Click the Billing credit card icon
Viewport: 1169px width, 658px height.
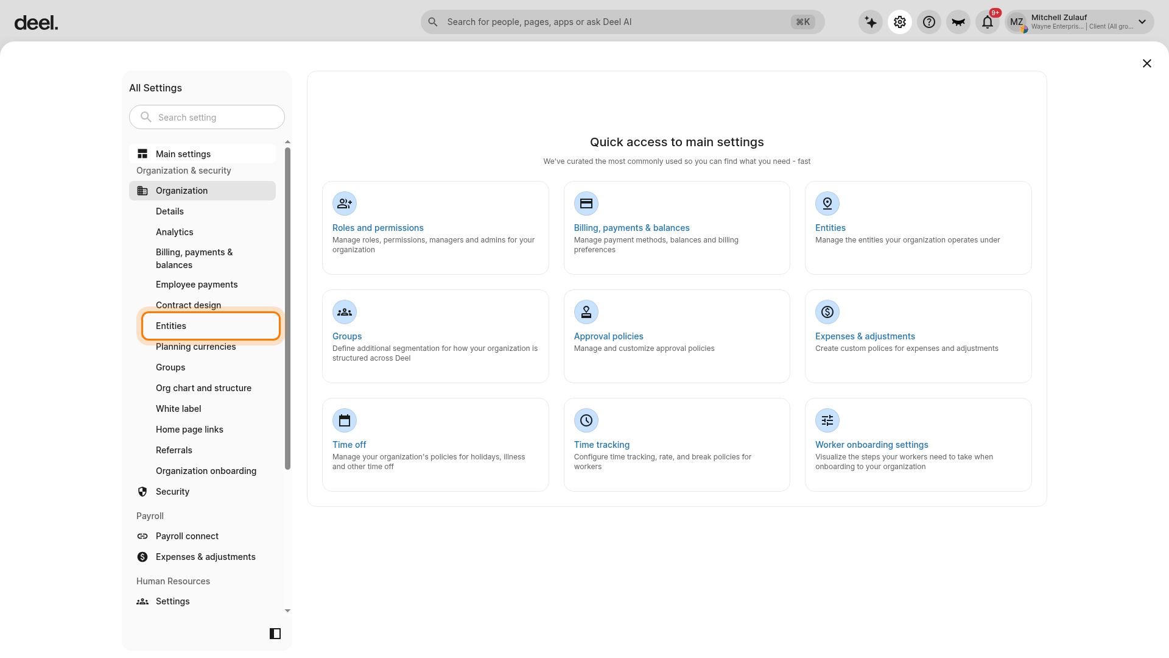(x=586, y=203)
